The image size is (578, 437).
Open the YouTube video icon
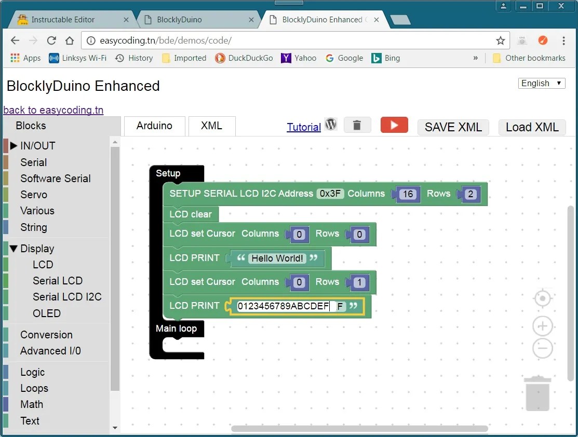[x=394, y=125]
